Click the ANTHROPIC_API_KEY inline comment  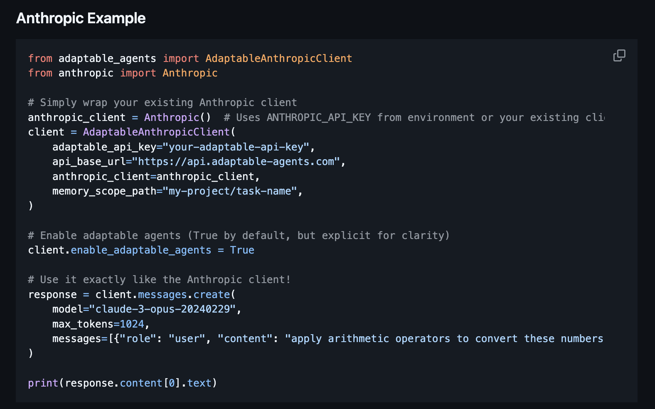click(414, 117)
